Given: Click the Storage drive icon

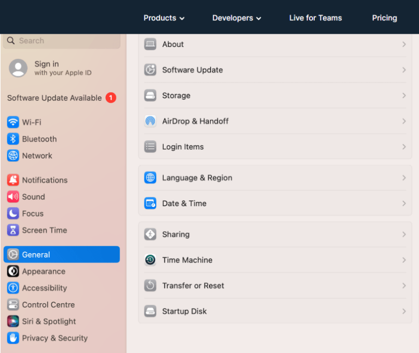Looking at the screenshot, I should tap(150, 95).
